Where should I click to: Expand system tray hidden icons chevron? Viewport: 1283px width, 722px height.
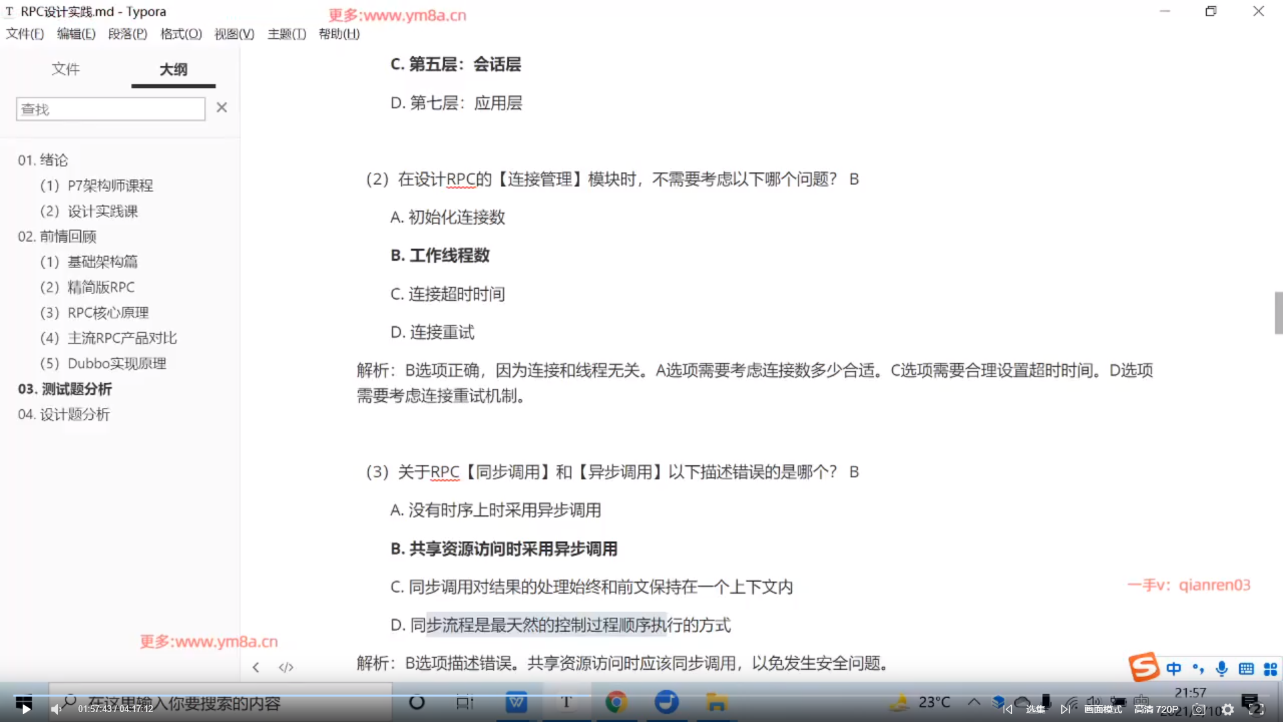click(x=974, y=702)
